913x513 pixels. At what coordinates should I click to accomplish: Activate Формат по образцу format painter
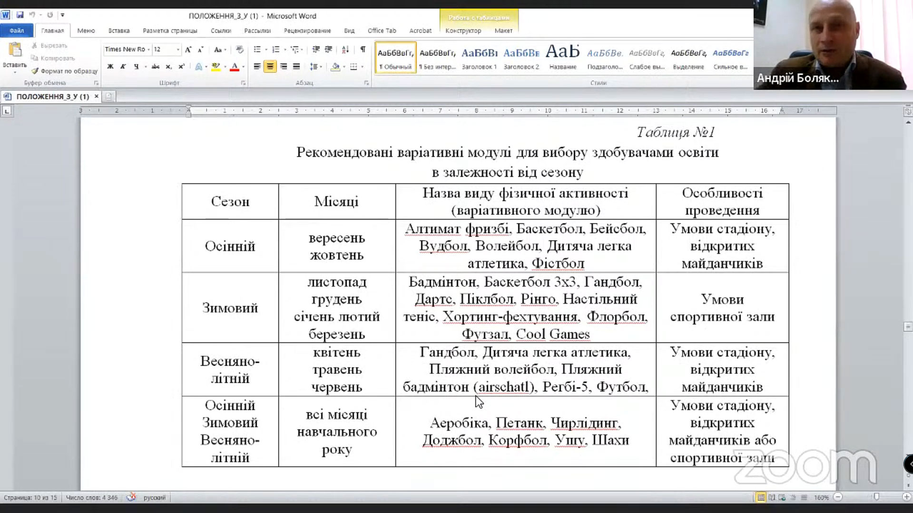coord(64,71)
